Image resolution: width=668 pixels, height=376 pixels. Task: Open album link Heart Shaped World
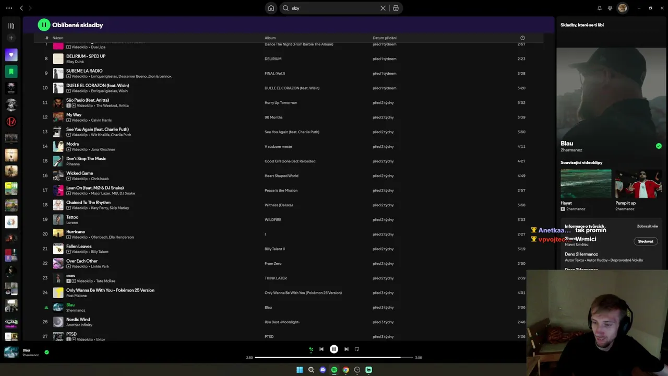click(x=281, y=176)
